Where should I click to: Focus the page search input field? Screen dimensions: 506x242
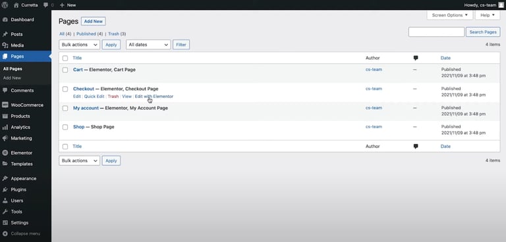click(436, 32)
